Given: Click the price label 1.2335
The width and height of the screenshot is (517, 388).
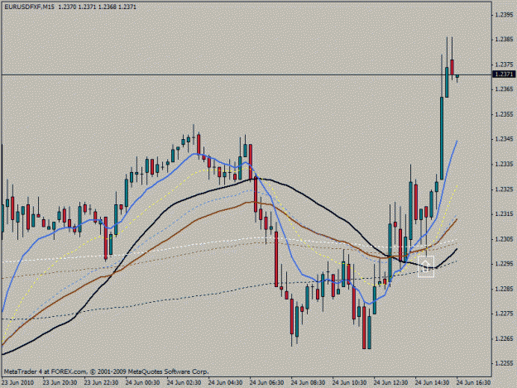Looking at the screenshot, I should [505, 164].
